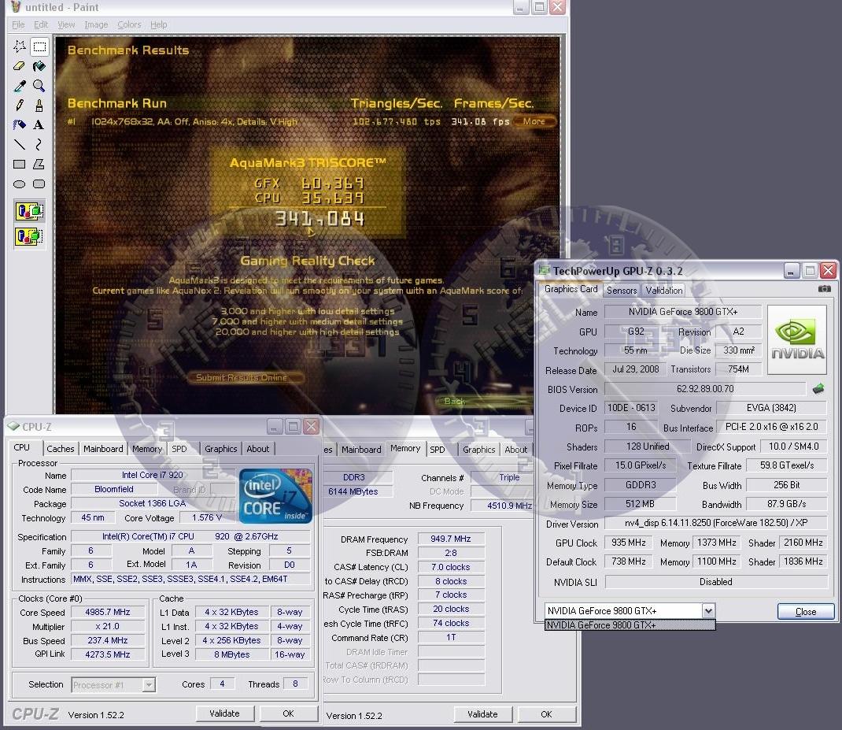Activate the Airbrush tool in Paint
Viewport: 842px width, 730px height.
20,124
